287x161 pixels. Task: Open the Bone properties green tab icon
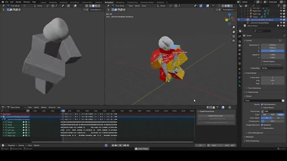tap(240, 86)
